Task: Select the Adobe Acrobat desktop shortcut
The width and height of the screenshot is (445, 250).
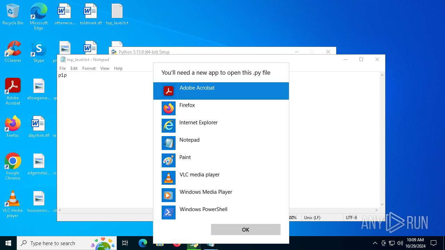Action: [13, 92]
